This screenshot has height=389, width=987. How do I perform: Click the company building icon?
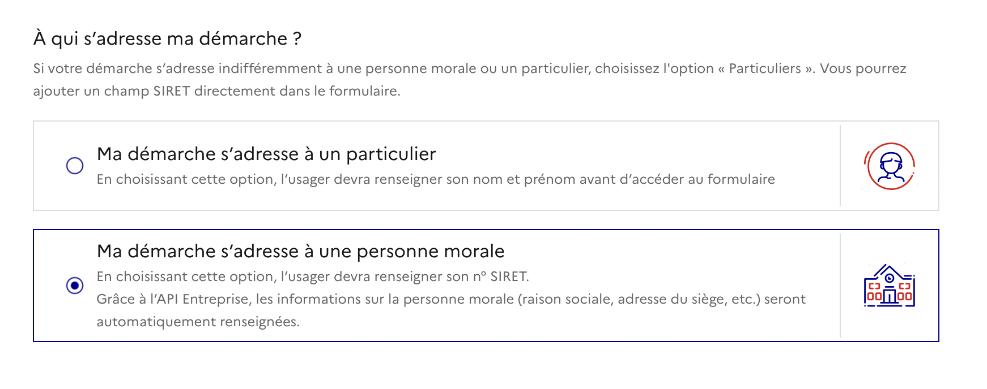[889, 286]
